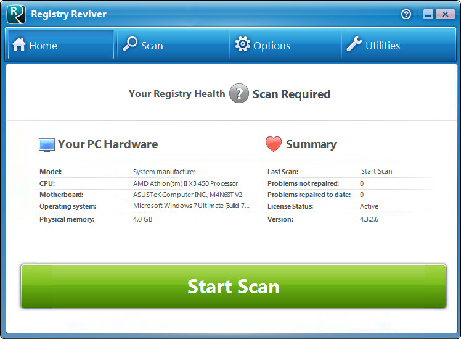461x339 pixels.
Task: Click the Problems not repaired value 0
Action: coord(362,183)
